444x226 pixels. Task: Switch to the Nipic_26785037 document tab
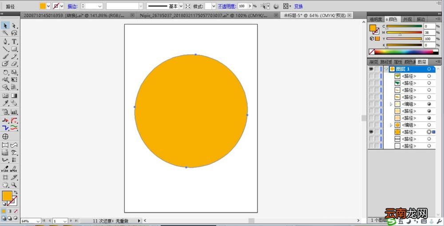click(203, 16)
